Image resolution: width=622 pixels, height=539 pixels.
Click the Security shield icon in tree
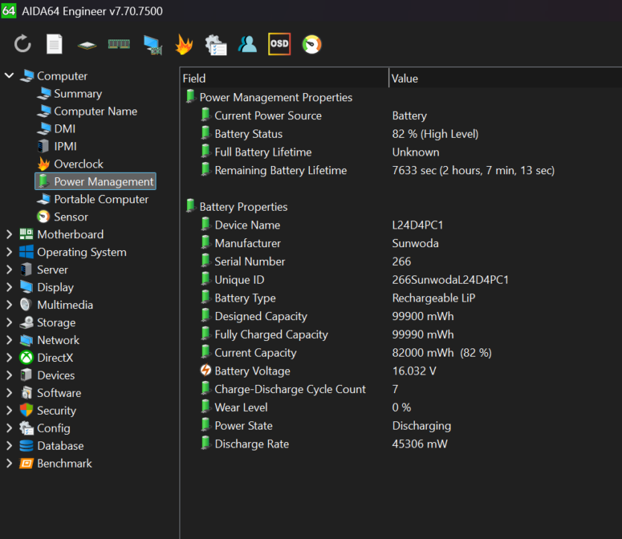pos(27,410)
